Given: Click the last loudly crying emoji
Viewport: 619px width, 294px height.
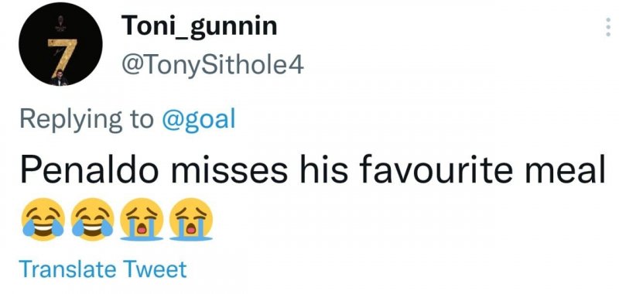Looking at the screenshot, I should 191,220.
